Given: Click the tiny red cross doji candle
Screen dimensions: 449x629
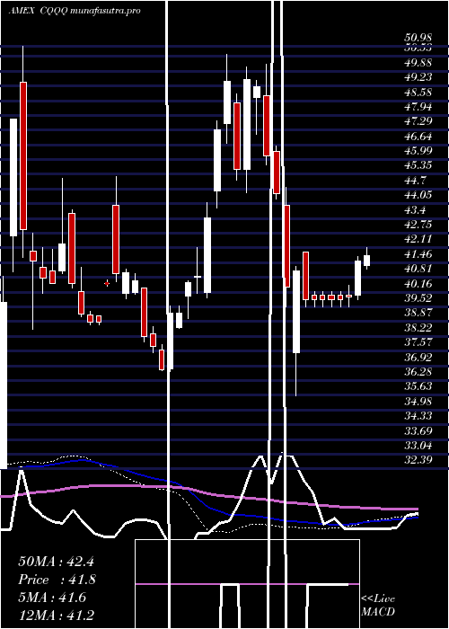Looking at the screenshot, I should click(x=107, y=283).
